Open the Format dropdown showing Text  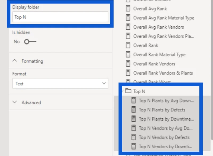60,83
